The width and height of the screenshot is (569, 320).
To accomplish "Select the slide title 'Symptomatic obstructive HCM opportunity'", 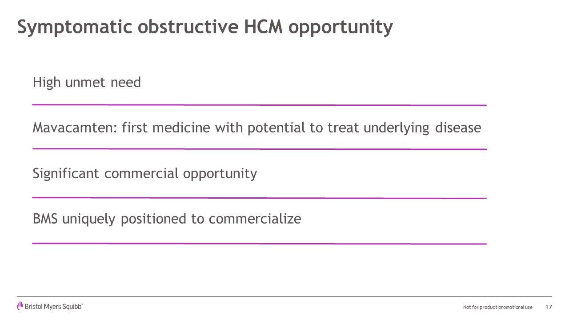I will tap(205, 27).
